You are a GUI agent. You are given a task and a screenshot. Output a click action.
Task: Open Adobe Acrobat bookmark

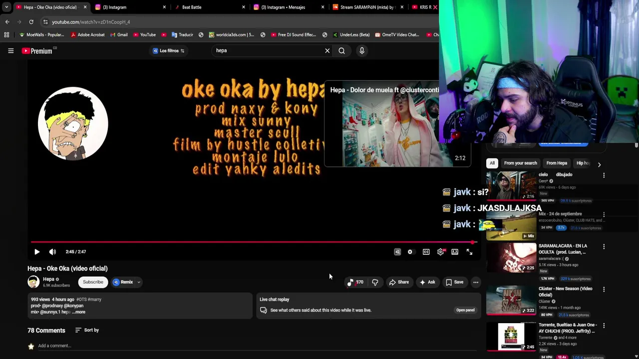click(x=87, y=34)
